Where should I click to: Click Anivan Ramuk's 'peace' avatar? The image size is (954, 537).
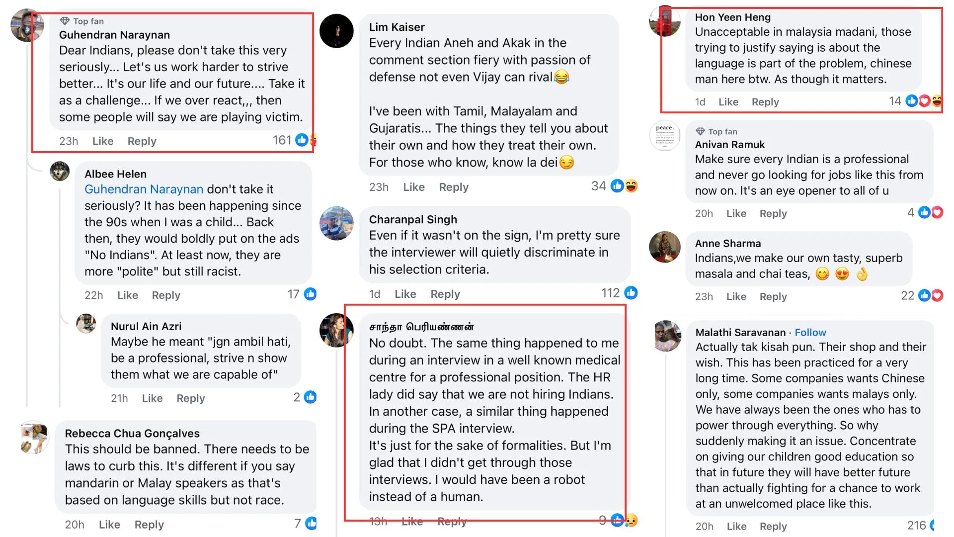pyautogui.click(x=664, y=135)
